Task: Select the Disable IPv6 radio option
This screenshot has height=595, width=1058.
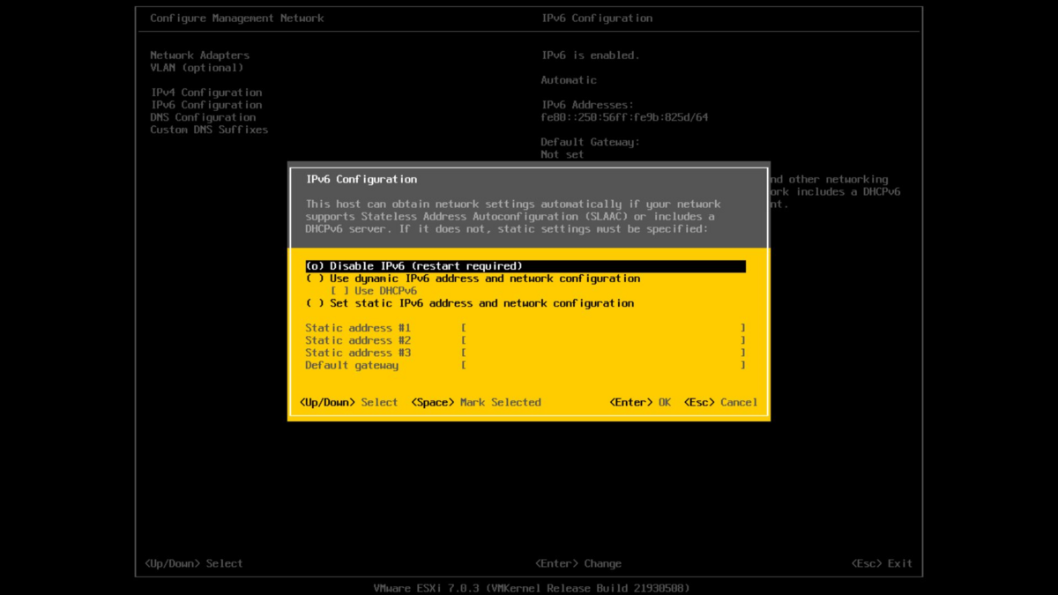Action: pyautogui.click(x=525, y=266)
